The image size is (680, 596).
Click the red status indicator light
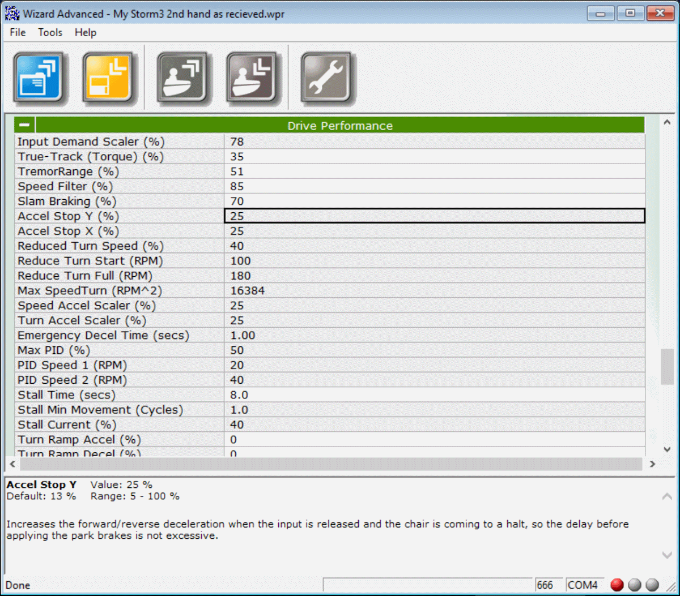point(617,585)
